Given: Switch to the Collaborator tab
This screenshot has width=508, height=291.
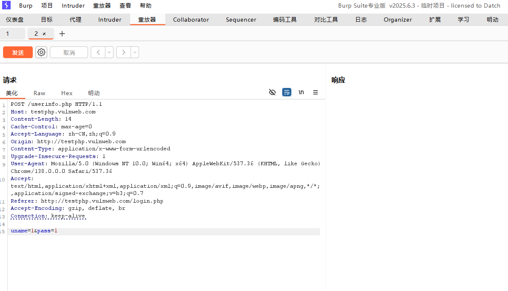Looking at the screenshot, I should [x=191, y=20].
